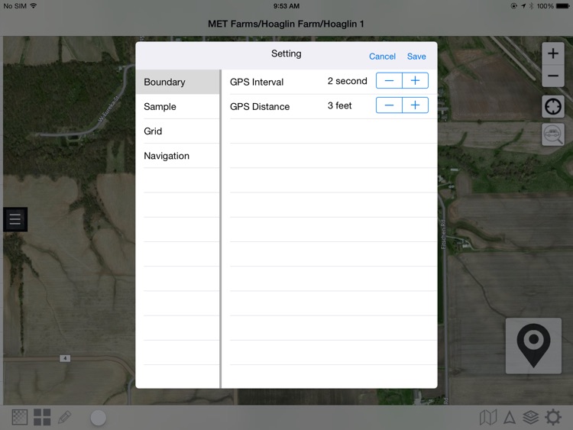
Task: Tap the navigation arrow triangle icon
Action: 510,418
